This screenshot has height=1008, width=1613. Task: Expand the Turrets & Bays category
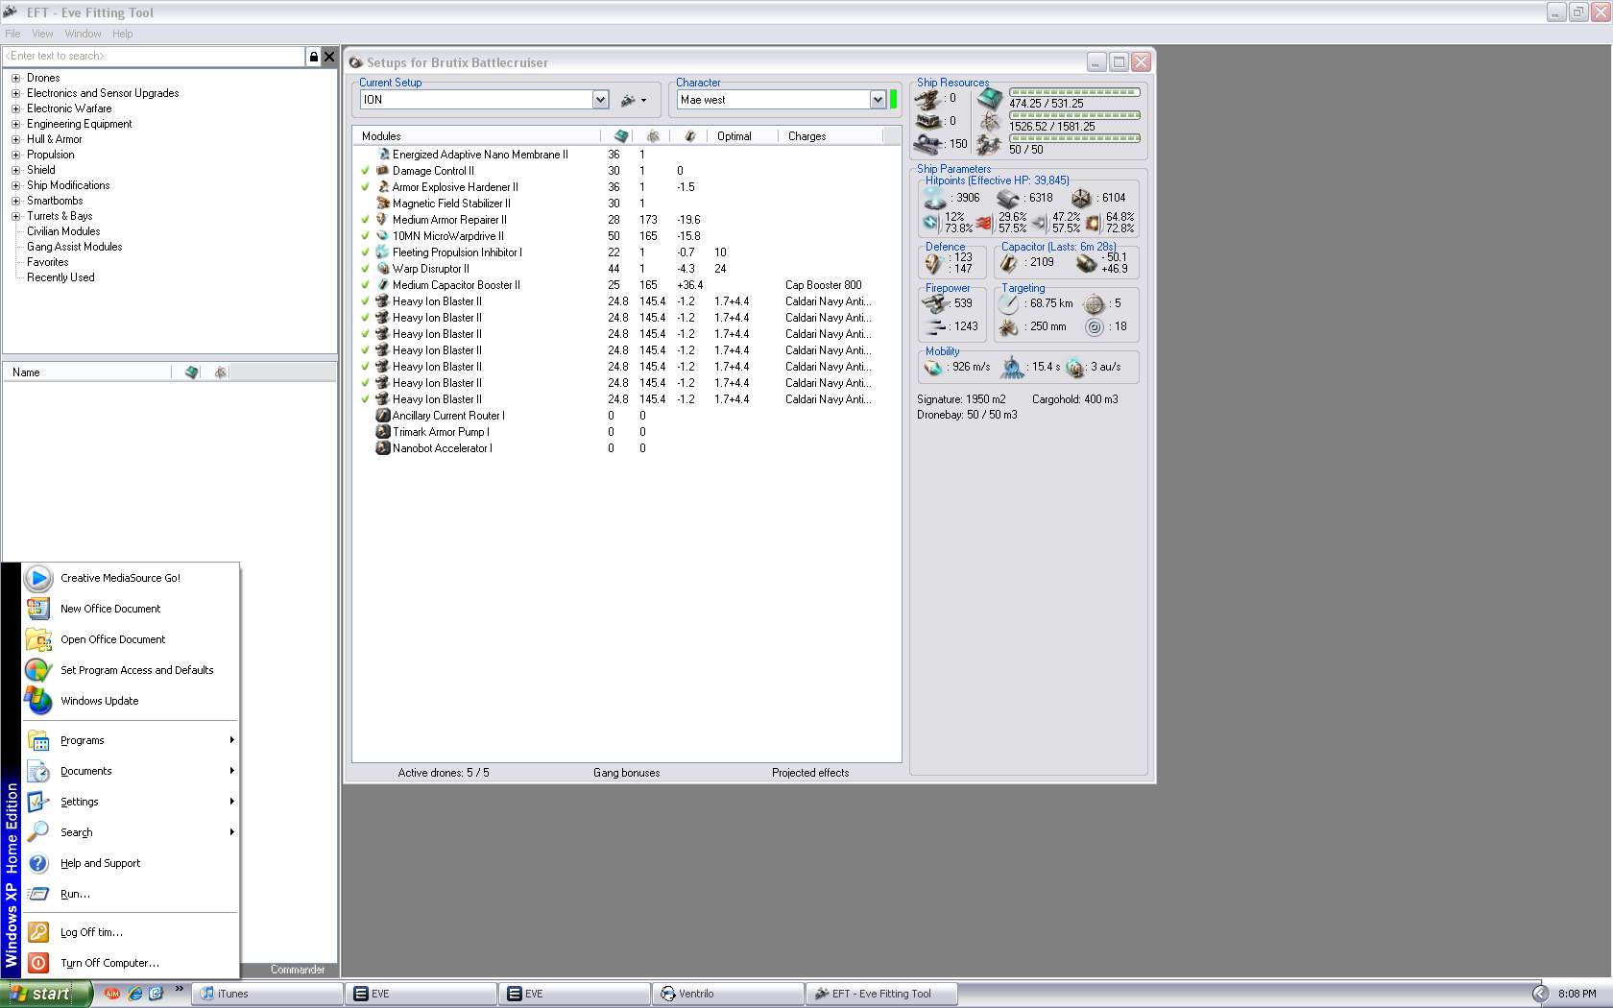[15, 216]
